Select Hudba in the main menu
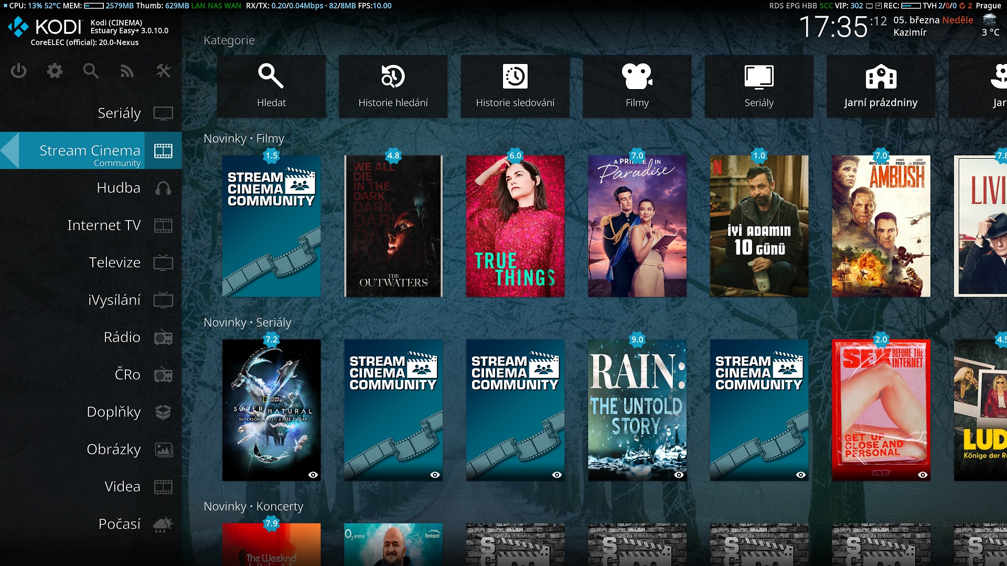The image size is (1007, 566). tap(118, 188)
